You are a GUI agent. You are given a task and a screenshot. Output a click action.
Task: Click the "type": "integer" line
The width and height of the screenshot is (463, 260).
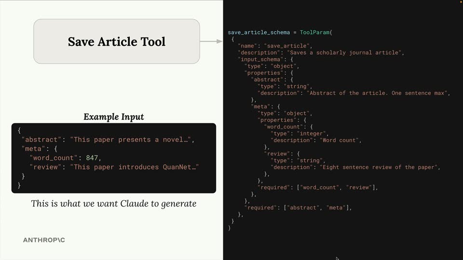300,133
